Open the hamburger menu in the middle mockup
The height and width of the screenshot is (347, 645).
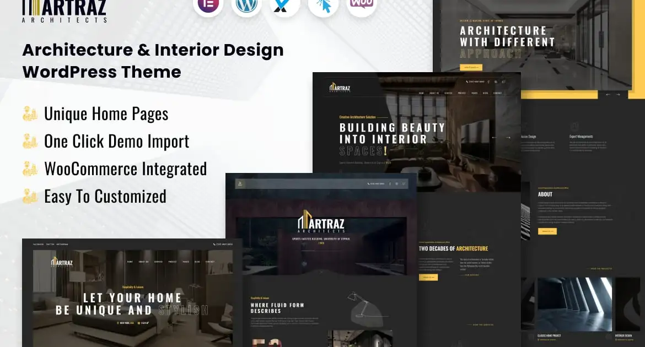(x=240, y=183)
